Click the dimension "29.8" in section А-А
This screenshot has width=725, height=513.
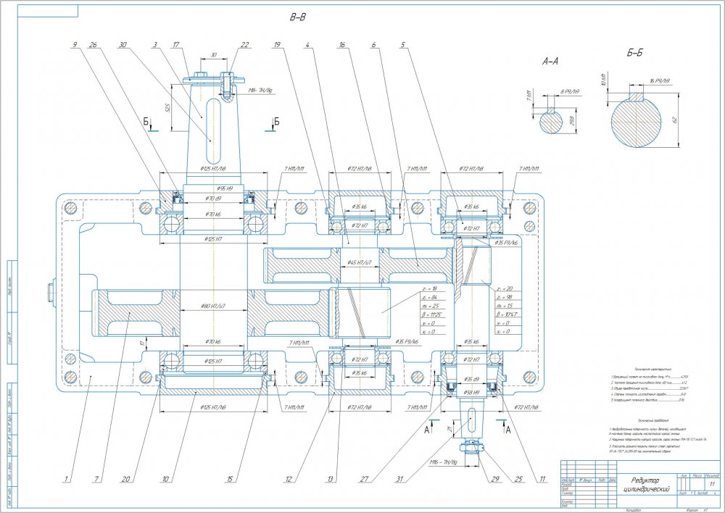click(x=573, y=121)
